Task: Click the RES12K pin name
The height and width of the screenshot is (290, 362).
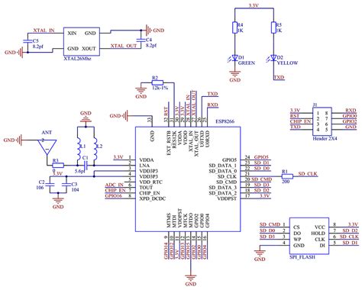Action: (174, 140)
